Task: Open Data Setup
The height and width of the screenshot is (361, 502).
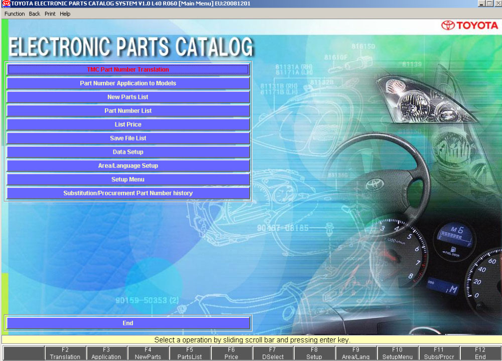Action: click(128, 152)
